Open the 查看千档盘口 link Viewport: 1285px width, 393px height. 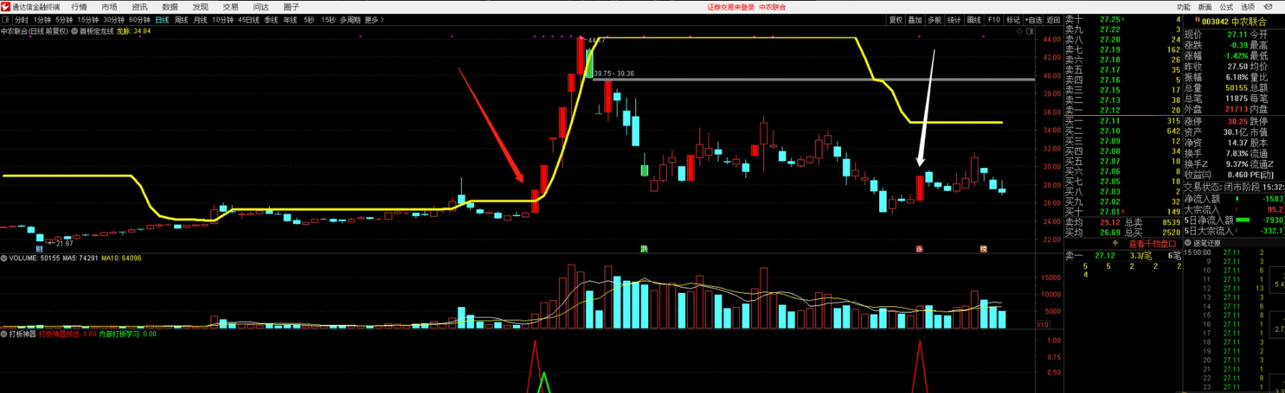1152,244
